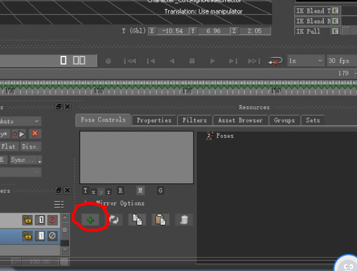This screenshot has width=357, height=271.
Task: Key the IK Blend T property
Action: 335,11
